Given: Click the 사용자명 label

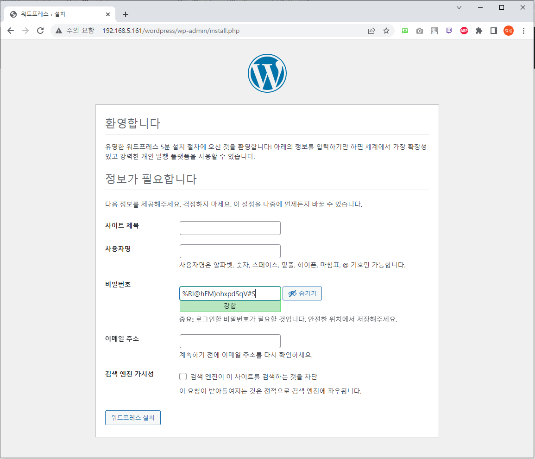Looking at the screenshot, I should [118, 249].
